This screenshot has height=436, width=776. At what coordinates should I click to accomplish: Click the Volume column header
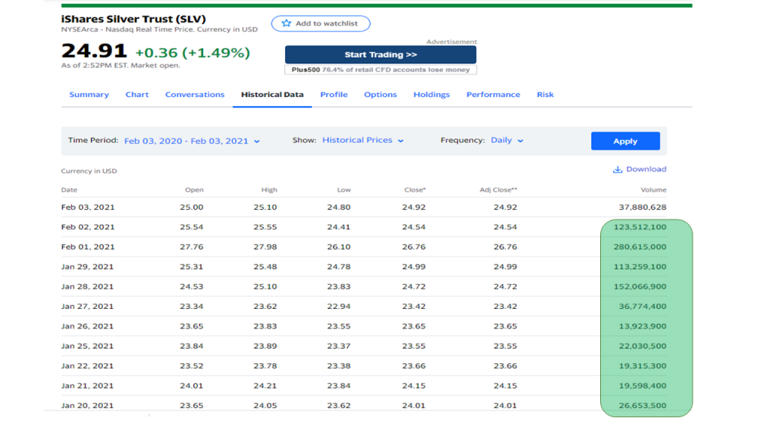653,190
